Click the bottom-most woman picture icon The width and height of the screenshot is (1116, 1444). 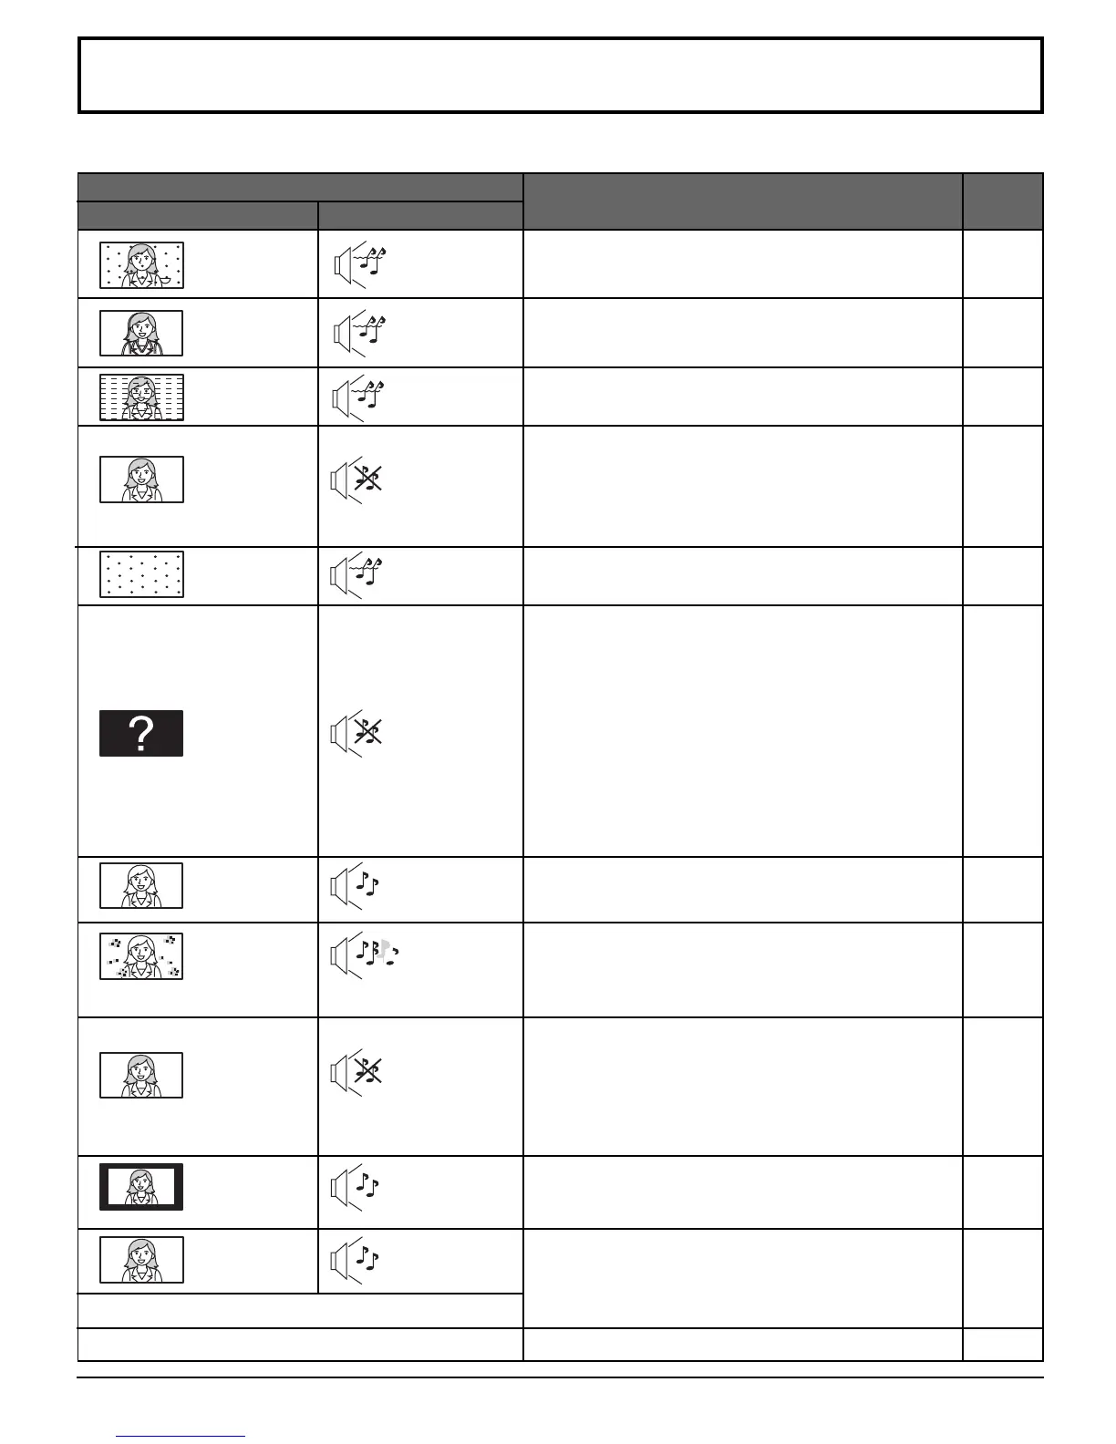[141, 1260]
